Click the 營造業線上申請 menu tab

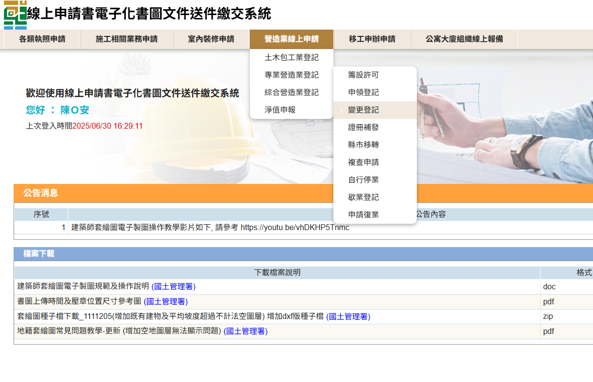tap(291, 39)
